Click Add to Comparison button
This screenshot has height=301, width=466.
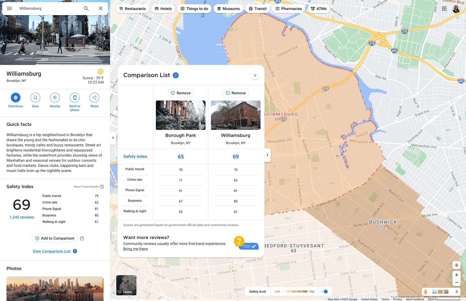(x=55, y=238)
